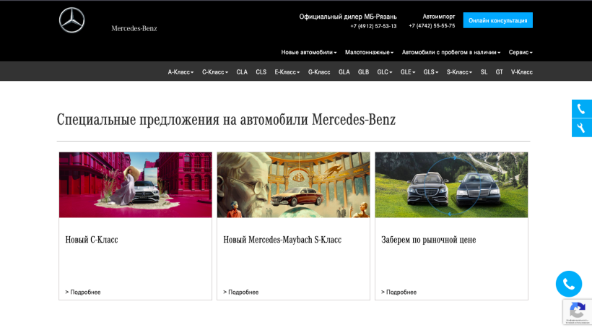This screenshot has height=330, width=592.
Task: Click Подробнее under Mercedes-Maybach S-Класс
Action: (x=240, y=292)
